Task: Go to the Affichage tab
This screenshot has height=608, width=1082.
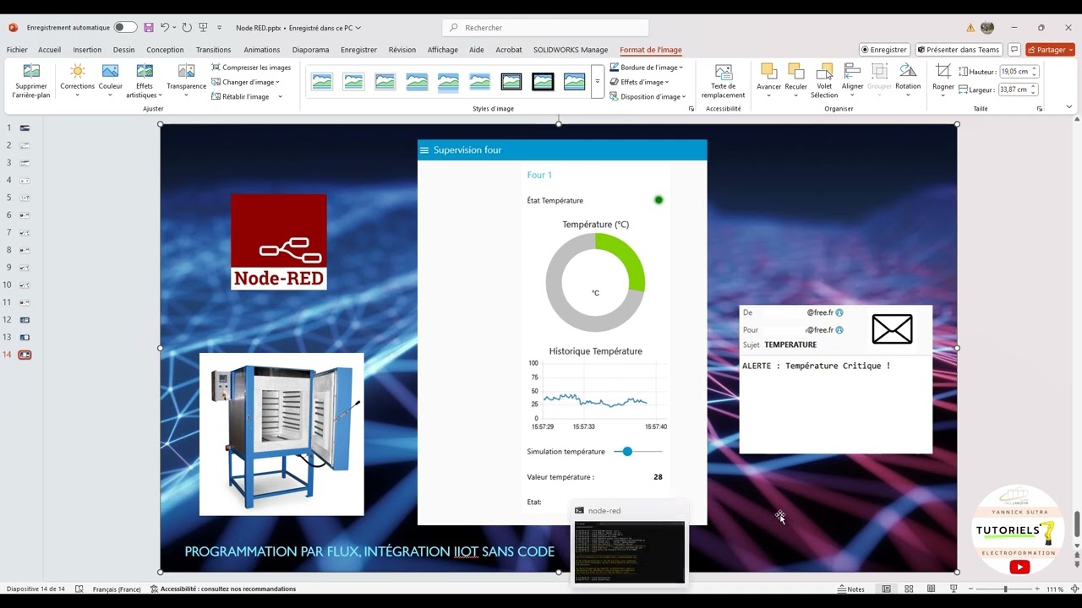Action: click(x=442, y=50)
